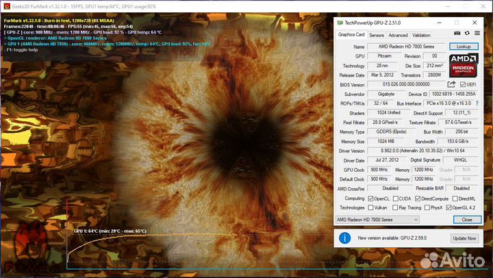The image size is (493, 278).
Task: Click the blue info icon
Action: point(344,238)
